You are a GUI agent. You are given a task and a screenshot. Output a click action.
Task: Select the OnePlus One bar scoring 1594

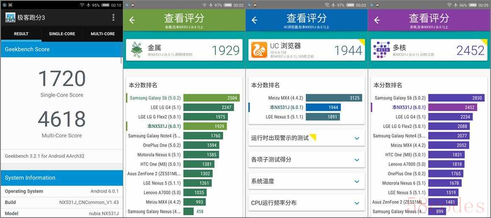pyautogui.click(x=201, y=145)
